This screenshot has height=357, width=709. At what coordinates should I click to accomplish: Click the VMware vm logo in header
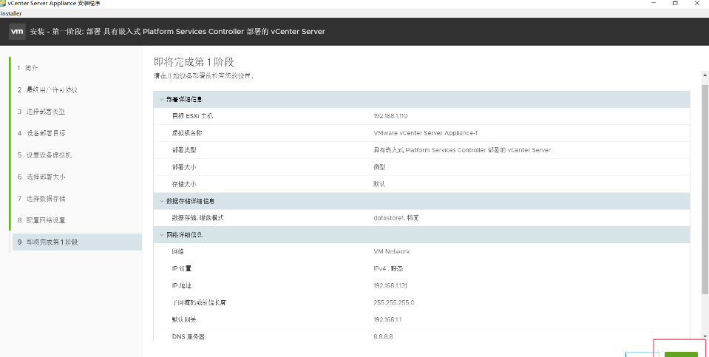click(x=17, y=32)
